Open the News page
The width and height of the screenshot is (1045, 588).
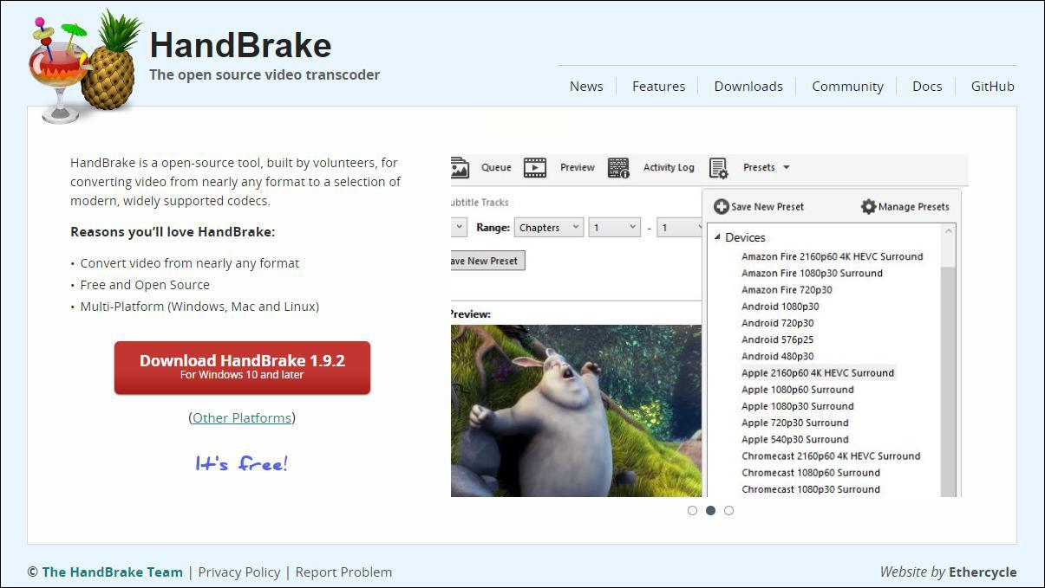(586, 86)
